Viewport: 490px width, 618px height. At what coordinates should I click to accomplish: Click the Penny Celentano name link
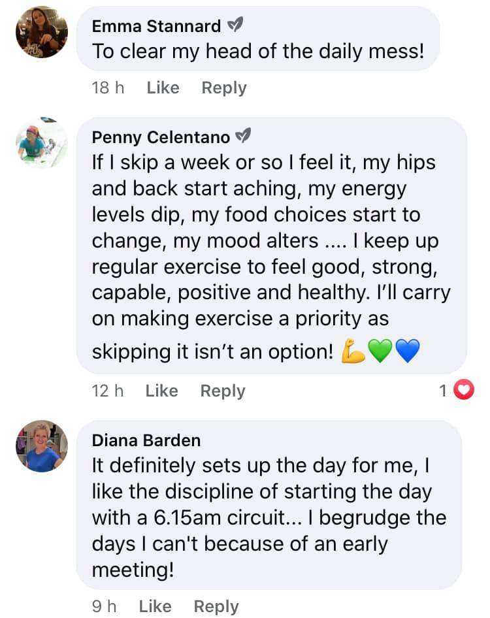click(161, 137)
